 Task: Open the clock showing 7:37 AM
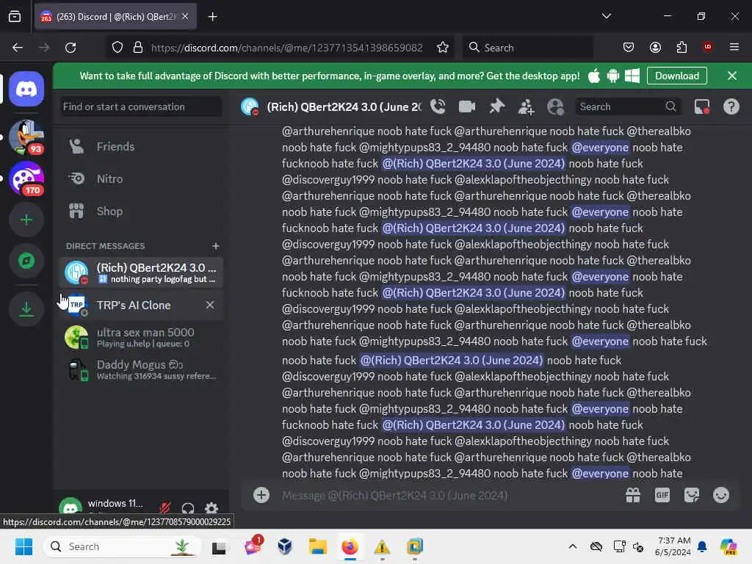(x=674, y=546)
